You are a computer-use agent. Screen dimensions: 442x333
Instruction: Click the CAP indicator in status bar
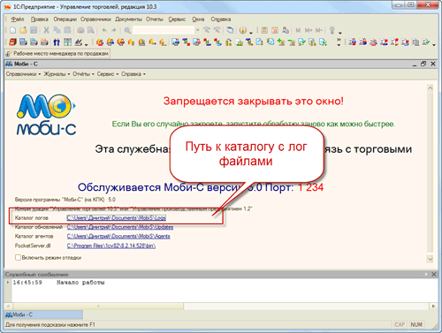[x=400, y=324]
